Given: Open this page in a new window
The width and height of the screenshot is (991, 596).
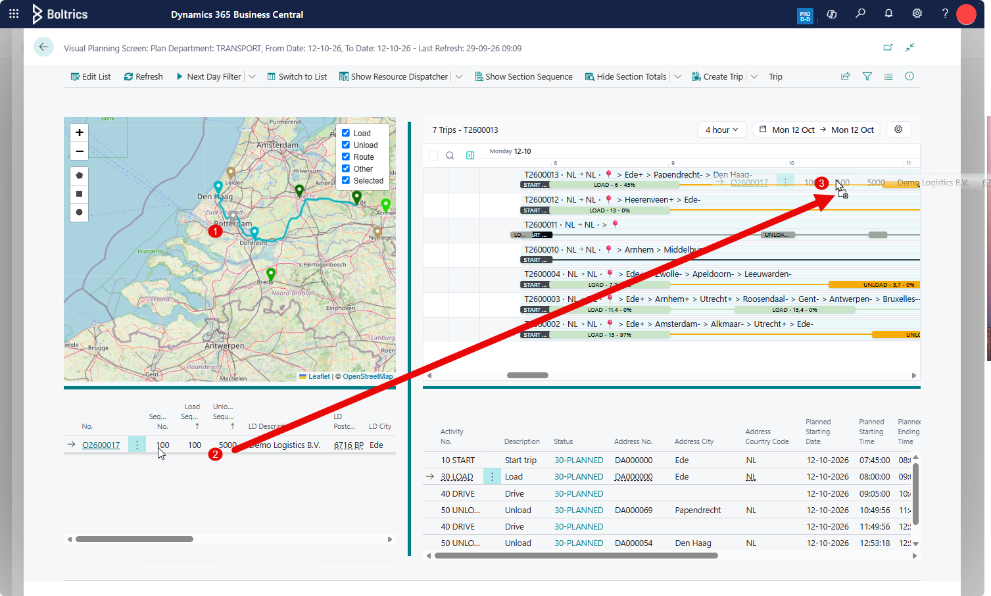Looking at the screenshot, I should (x=888, y=47).
